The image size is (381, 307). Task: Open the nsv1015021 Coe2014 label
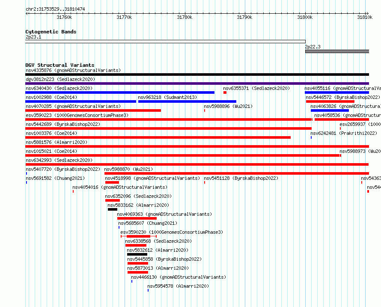[51, 152]
